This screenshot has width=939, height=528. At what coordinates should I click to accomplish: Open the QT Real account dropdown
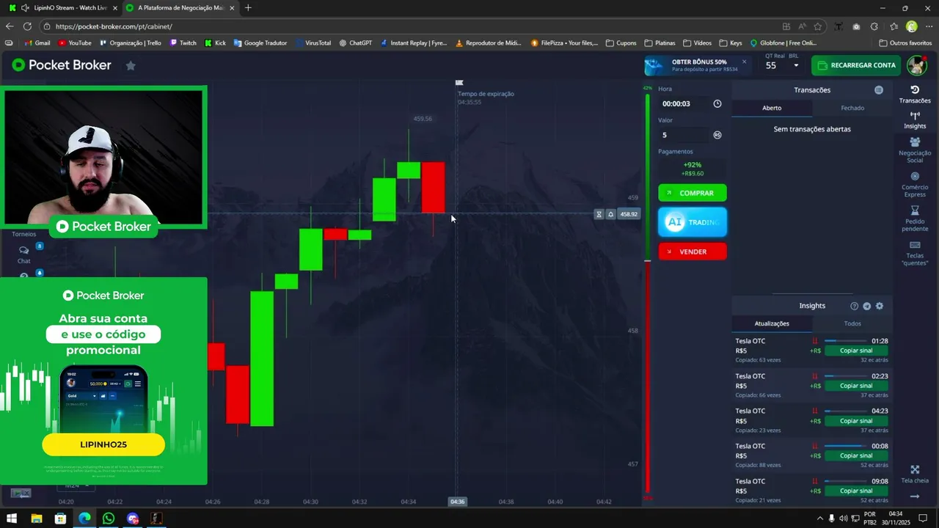coord(782,65)
